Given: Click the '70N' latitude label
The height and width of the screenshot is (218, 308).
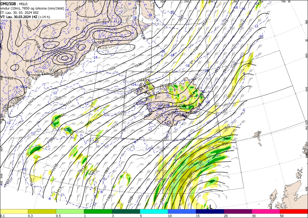Looking at the screenshot, I should coord(283,2).
